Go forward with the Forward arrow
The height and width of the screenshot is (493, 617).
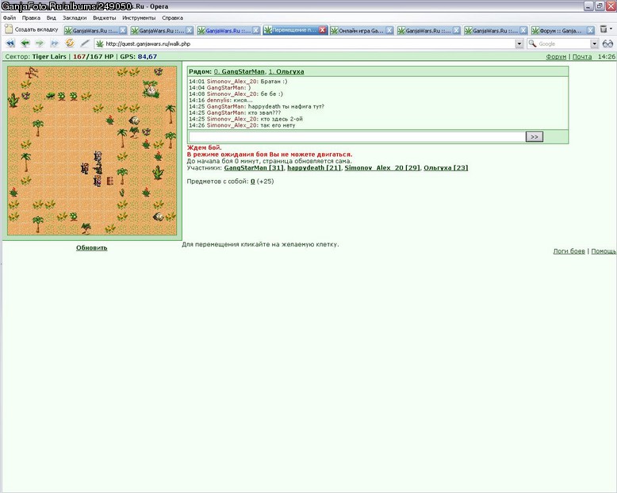[40, 44]
